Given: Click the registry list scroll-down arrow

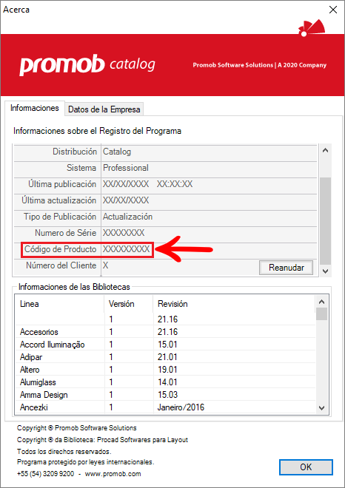Looking at the screenshot, I should pyautogui.click(x=325, y=271).
